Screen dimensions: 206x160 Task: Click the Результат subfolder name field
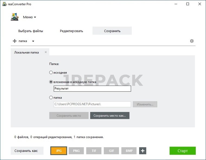92,88
